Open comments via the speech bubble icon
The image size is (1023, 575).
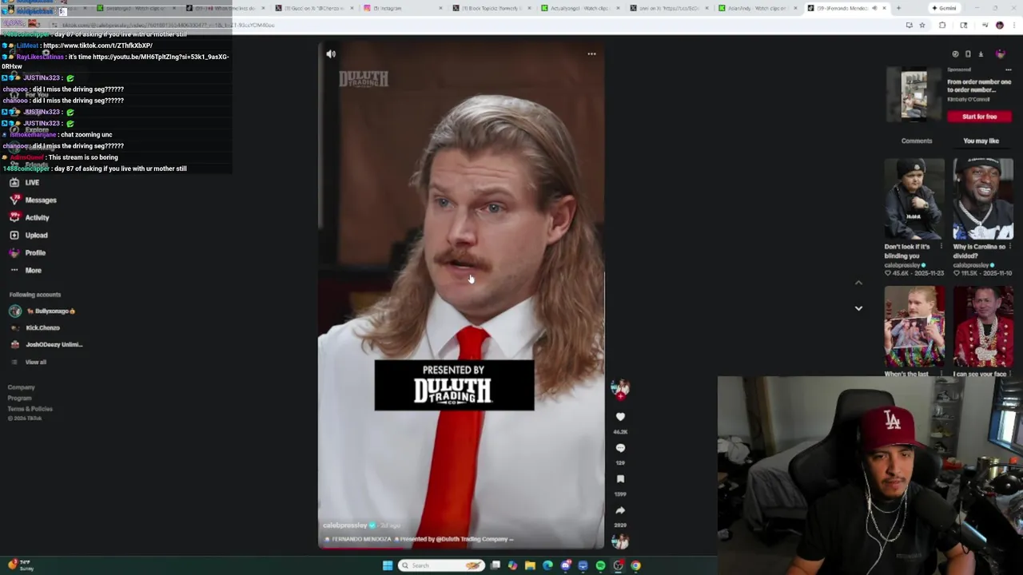point(620,448)
